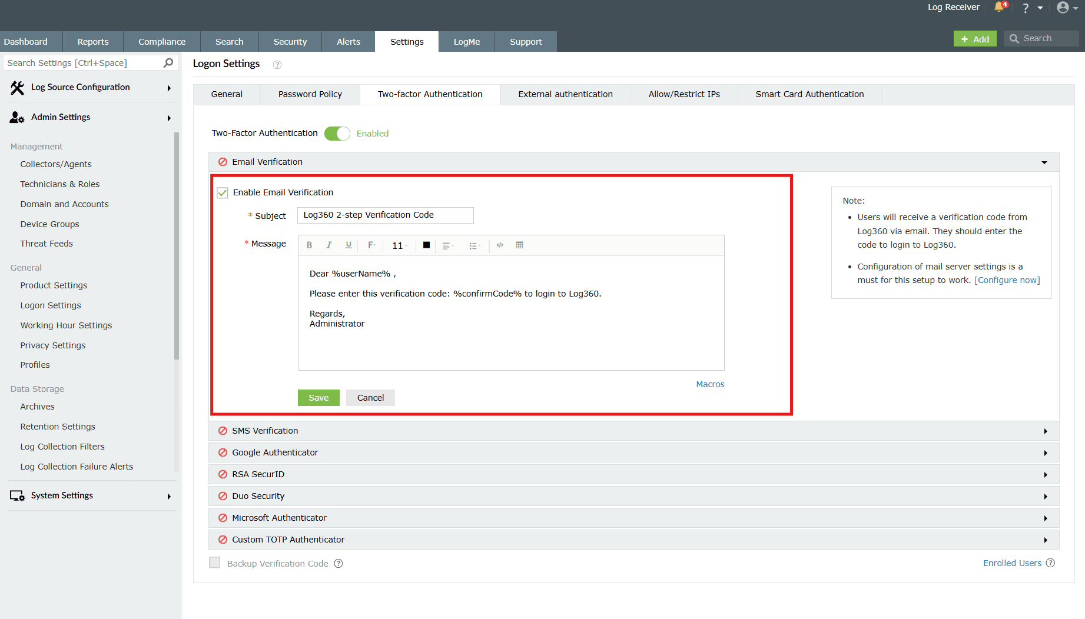Screen dimensions: 1085x619
Task: Save the email verification settings
Action: (x=318, y=398)
